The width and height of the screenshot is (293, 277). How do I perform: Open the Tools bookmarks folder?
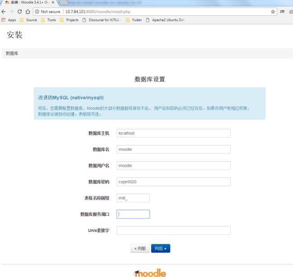click(x=48, y=20)
